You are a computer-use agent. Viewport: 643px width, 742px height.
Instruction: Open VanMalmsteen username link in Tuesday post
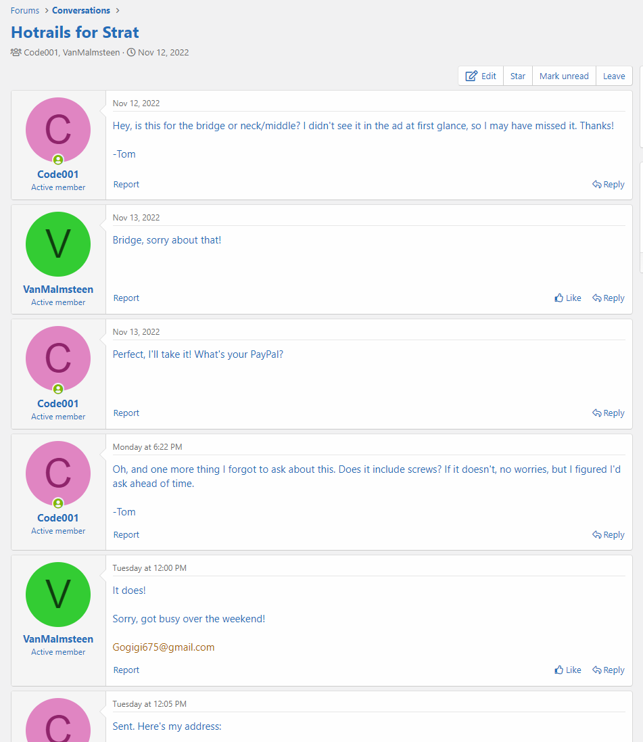[58, 639]
